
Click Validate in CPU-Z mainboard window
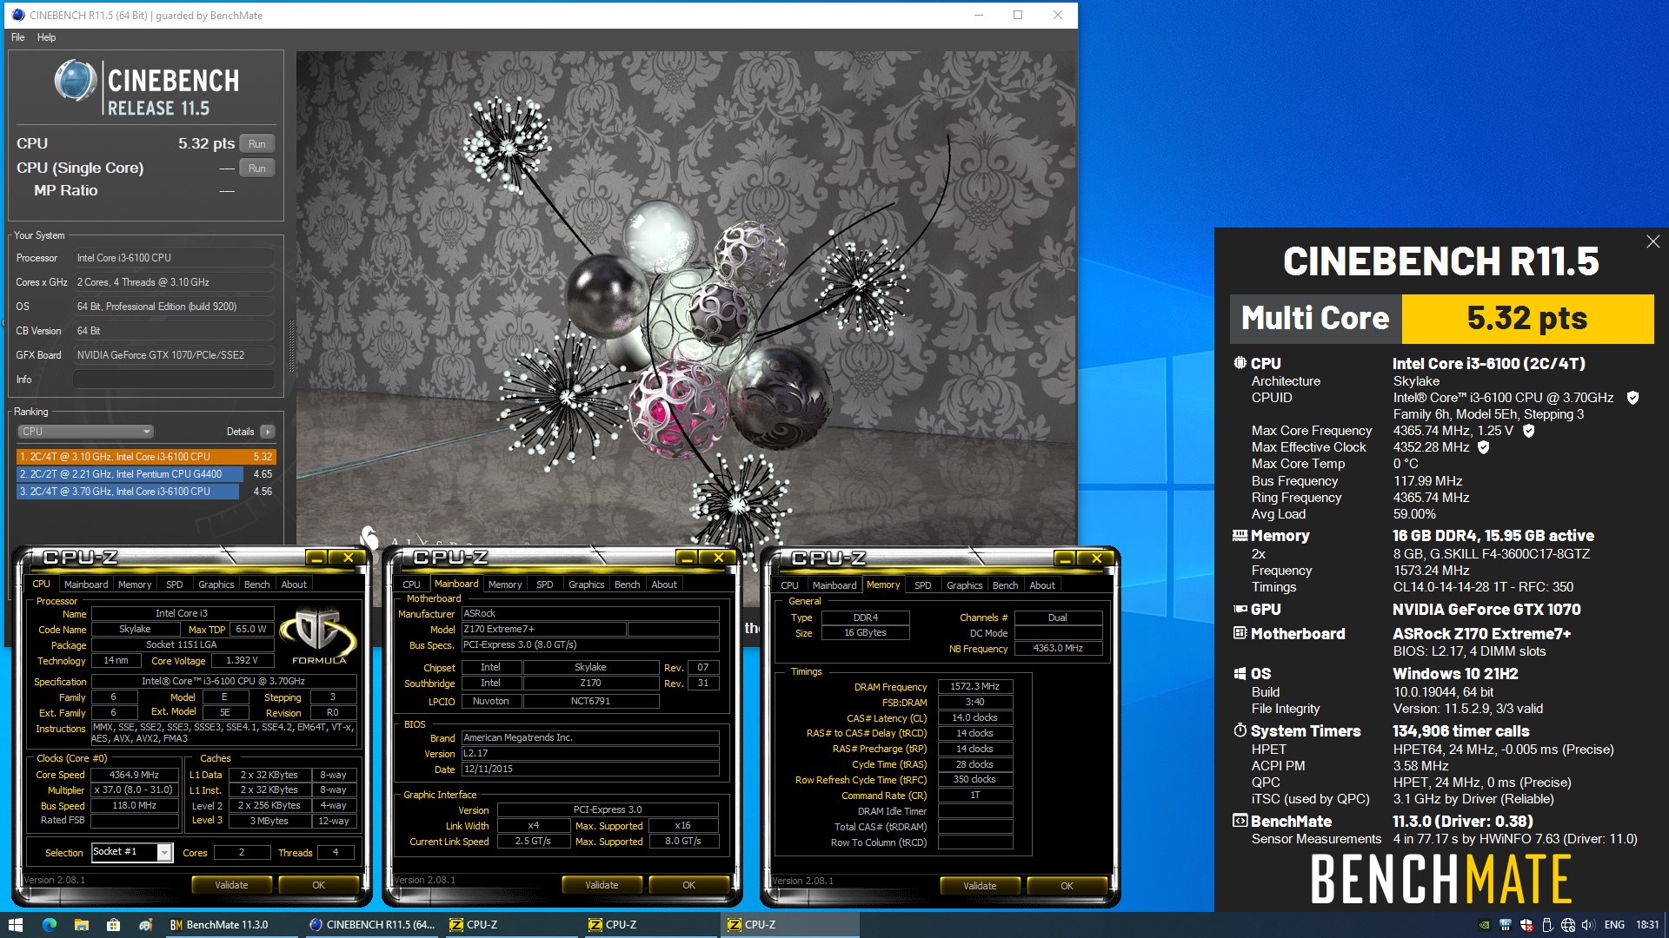602,885
